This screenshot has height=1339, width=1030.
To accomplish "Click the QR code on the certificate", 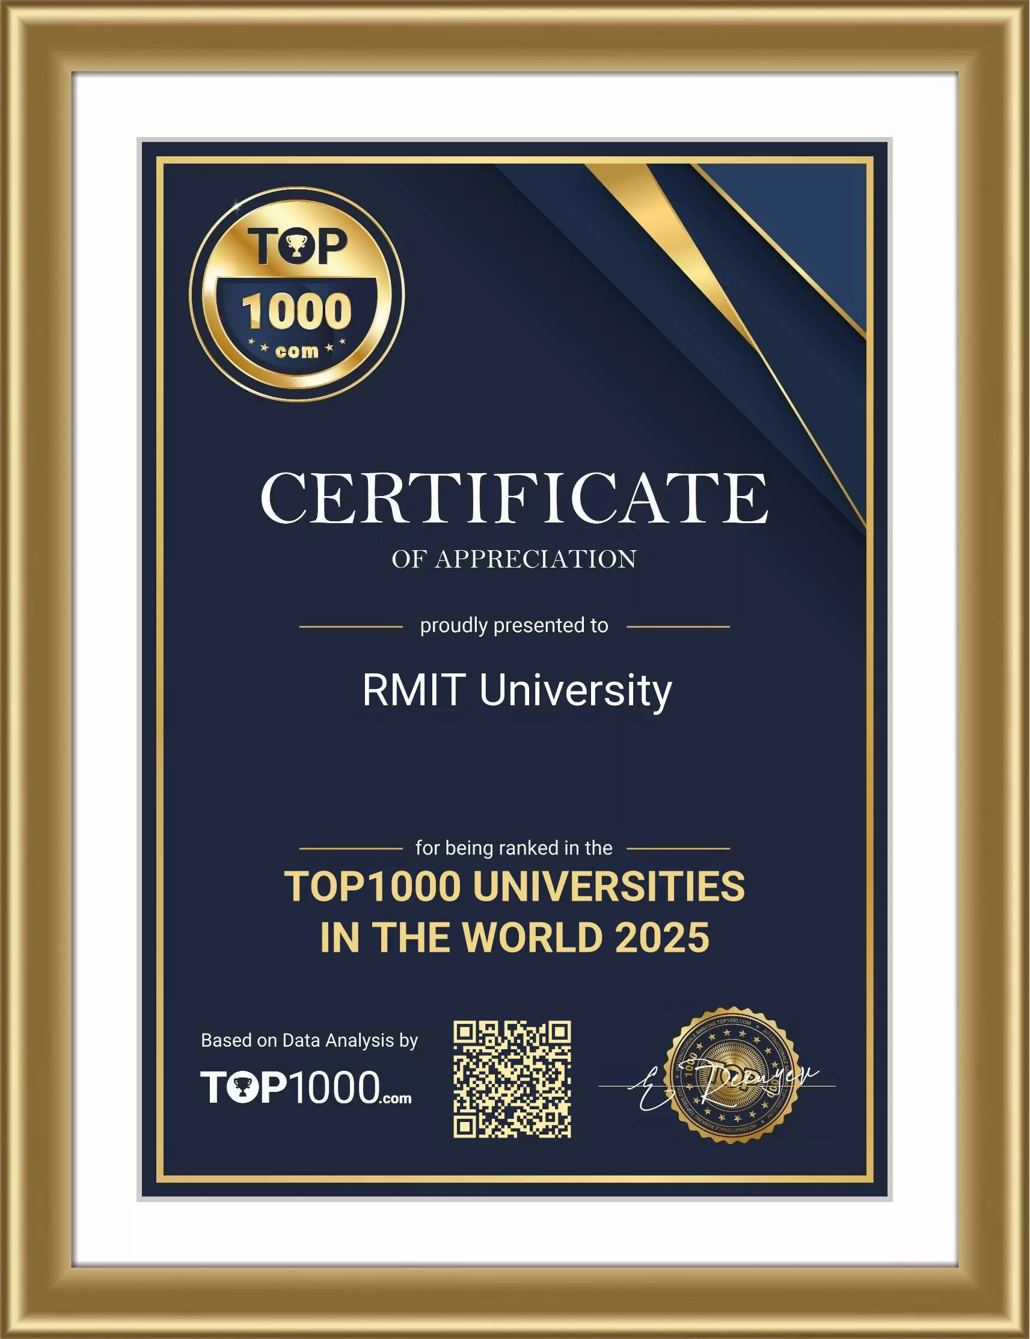I will 512,1079.
